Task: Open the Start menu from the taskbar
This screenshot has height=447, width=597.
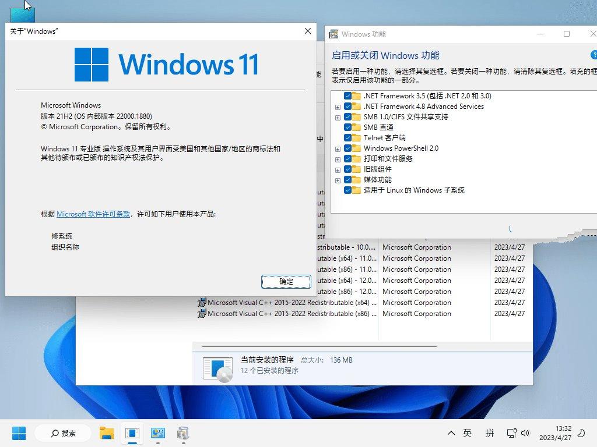Action: [x=19, y=433]
